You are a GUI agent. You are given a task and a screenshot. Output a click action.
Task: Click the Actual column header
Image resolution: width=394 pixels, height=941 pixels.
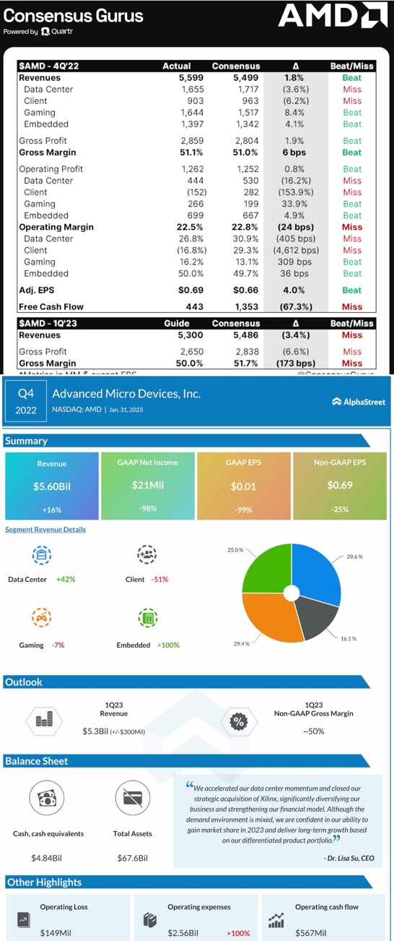click(x=177, y=66)
